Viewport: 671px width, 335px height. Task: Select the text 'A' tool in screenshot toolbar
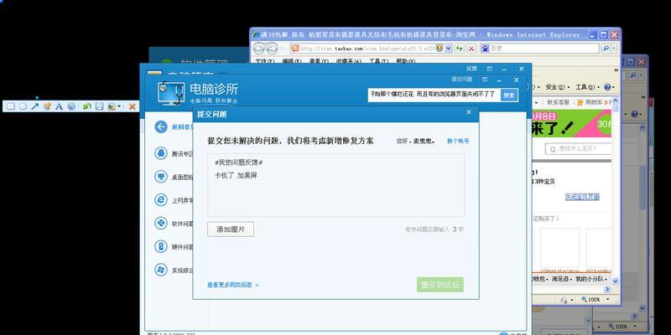[x=59, y=106]
